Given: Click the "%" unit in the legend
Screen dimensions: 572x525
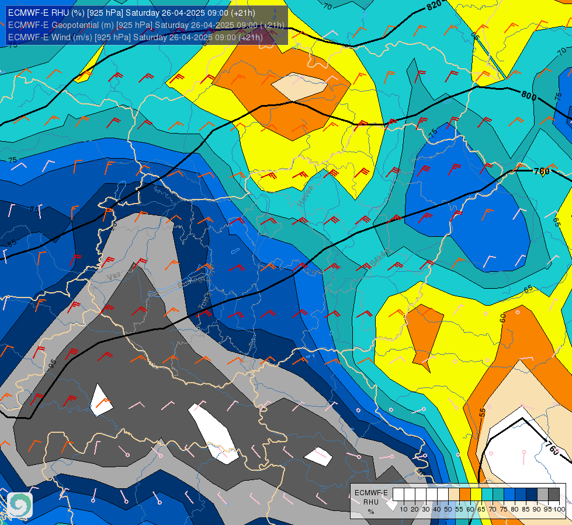Looking at the screenshot, I should 371,512.
